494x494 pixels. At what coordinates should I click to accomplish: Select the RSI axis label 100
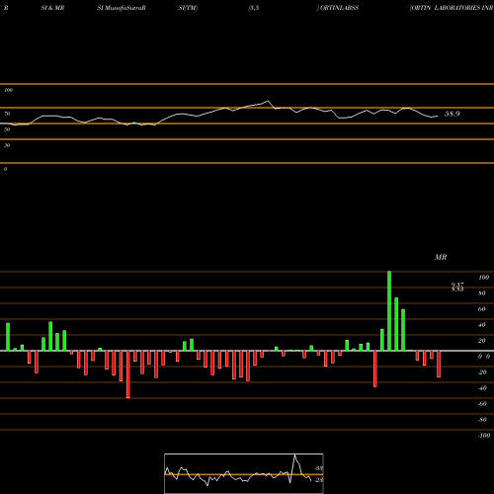click(x=9, y=90)
